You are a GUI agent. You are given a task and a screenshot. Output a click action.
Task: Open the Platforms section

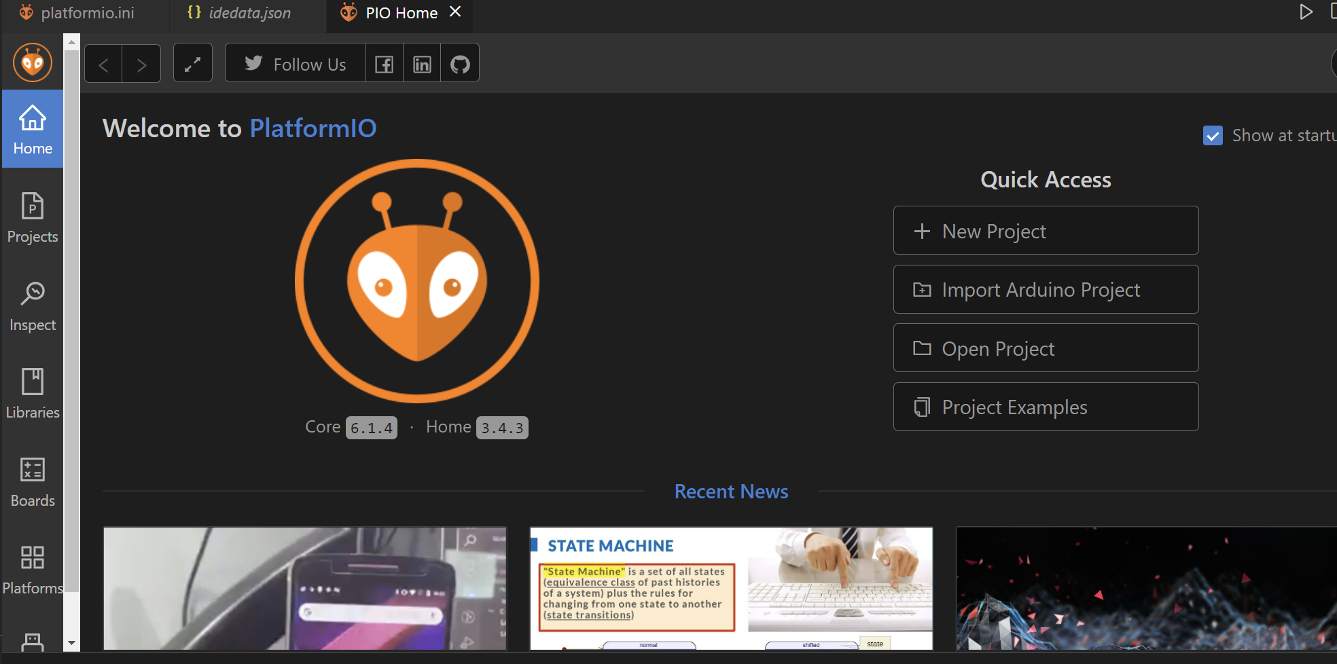32,569
